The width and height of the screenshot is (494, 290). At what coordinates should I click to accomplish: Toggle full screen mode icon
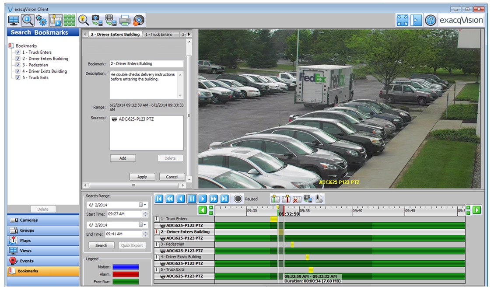(x=402, y=21)
